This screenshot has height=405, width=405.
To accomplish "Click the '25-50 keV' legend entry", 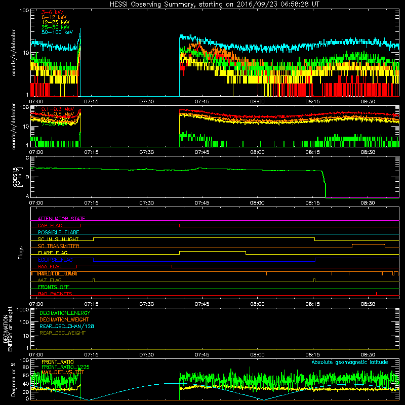I will pos(56,27).
